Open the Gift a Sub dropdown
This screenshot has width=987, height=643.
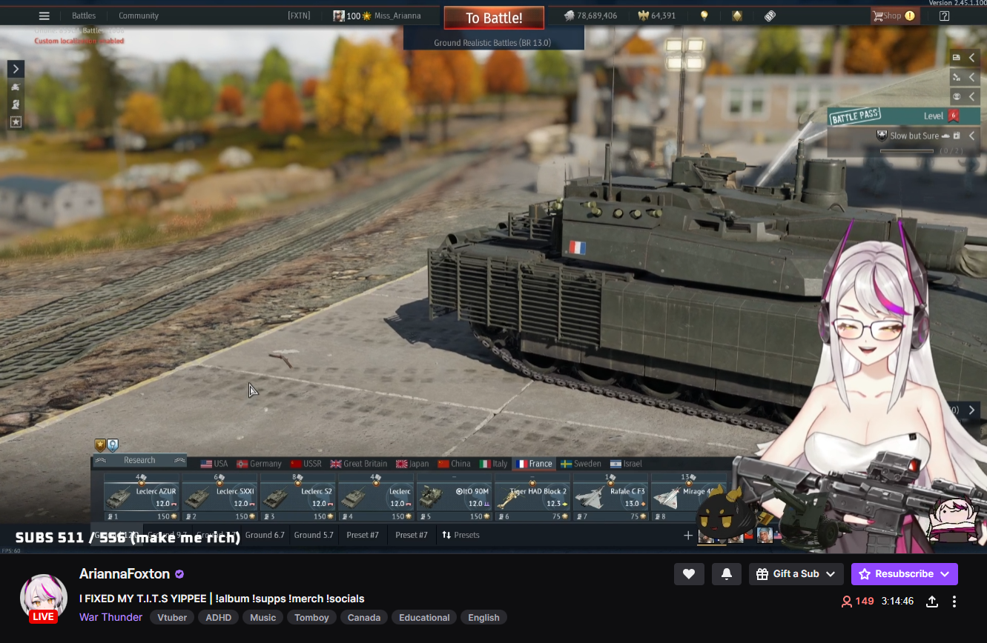click(796, 574)
